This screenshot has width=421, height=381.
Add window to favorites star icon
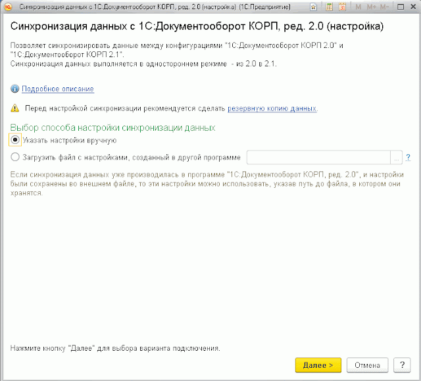pos(313,7)
